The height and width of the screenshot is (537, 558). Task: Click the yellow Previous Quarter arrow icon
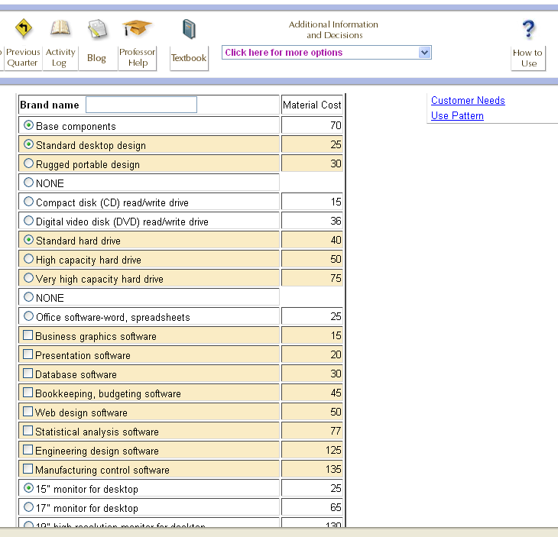coord(24,28)
